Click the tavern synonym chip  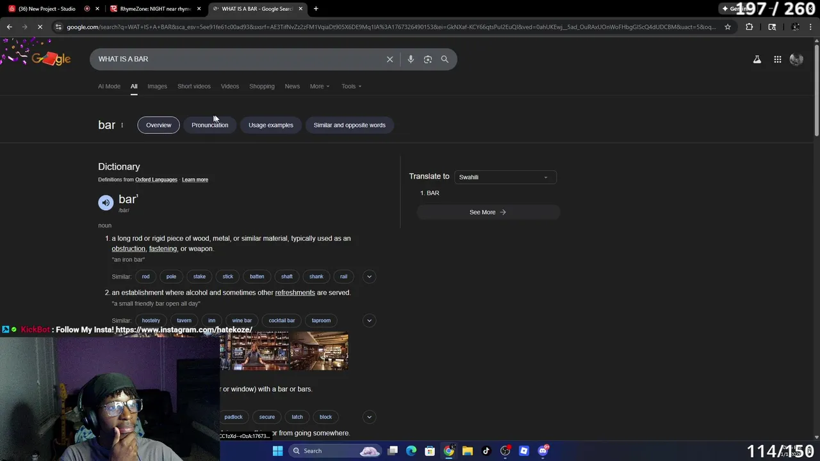pos(184,320)
